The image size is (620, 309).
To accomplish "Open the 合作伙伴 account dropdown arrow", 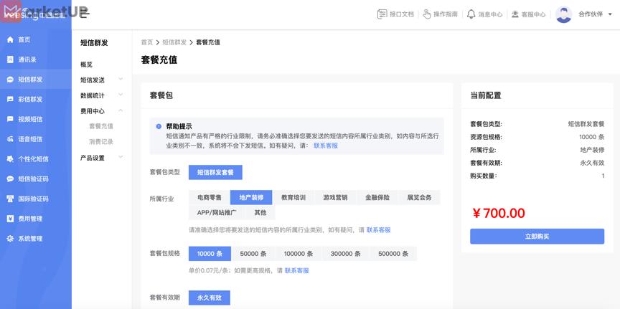I will tap(610, 14).
